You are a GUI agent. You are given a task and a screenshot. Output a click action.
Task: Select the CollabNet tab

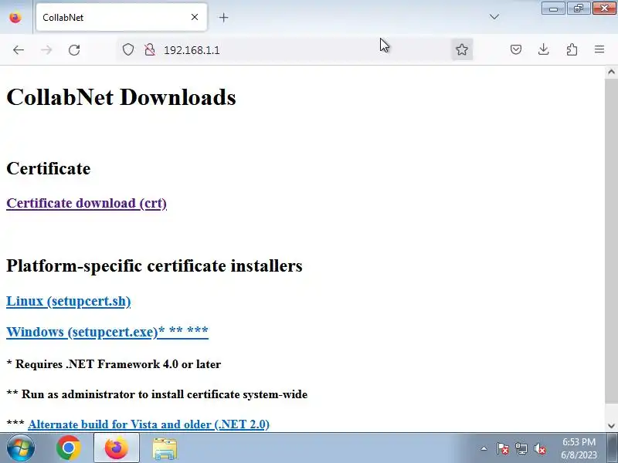click(x=121, y=17)
